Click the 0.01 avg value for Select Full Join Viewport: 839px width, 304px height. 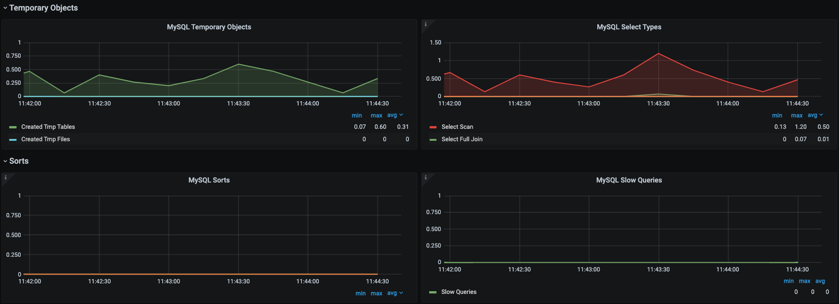[x=823, y=139]
